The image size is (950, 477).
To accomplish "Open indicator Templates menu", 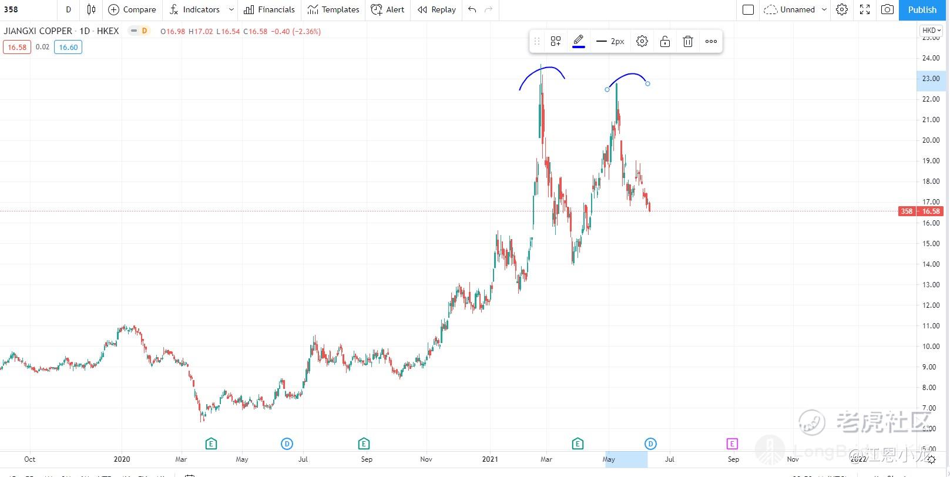I will (x=333, y=9).
